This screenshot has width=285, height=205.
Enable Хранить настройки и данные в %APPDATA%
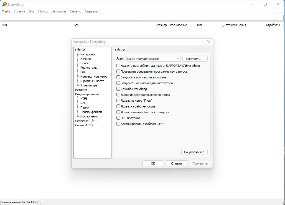(118, 66)
